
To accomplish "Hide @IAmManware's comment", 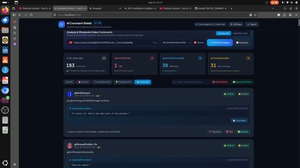I will 229,132.
